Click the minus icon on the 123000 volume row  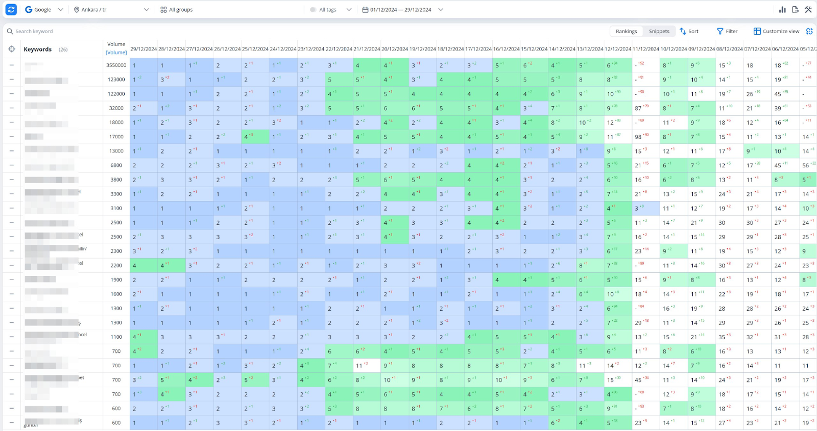(12, 79)
